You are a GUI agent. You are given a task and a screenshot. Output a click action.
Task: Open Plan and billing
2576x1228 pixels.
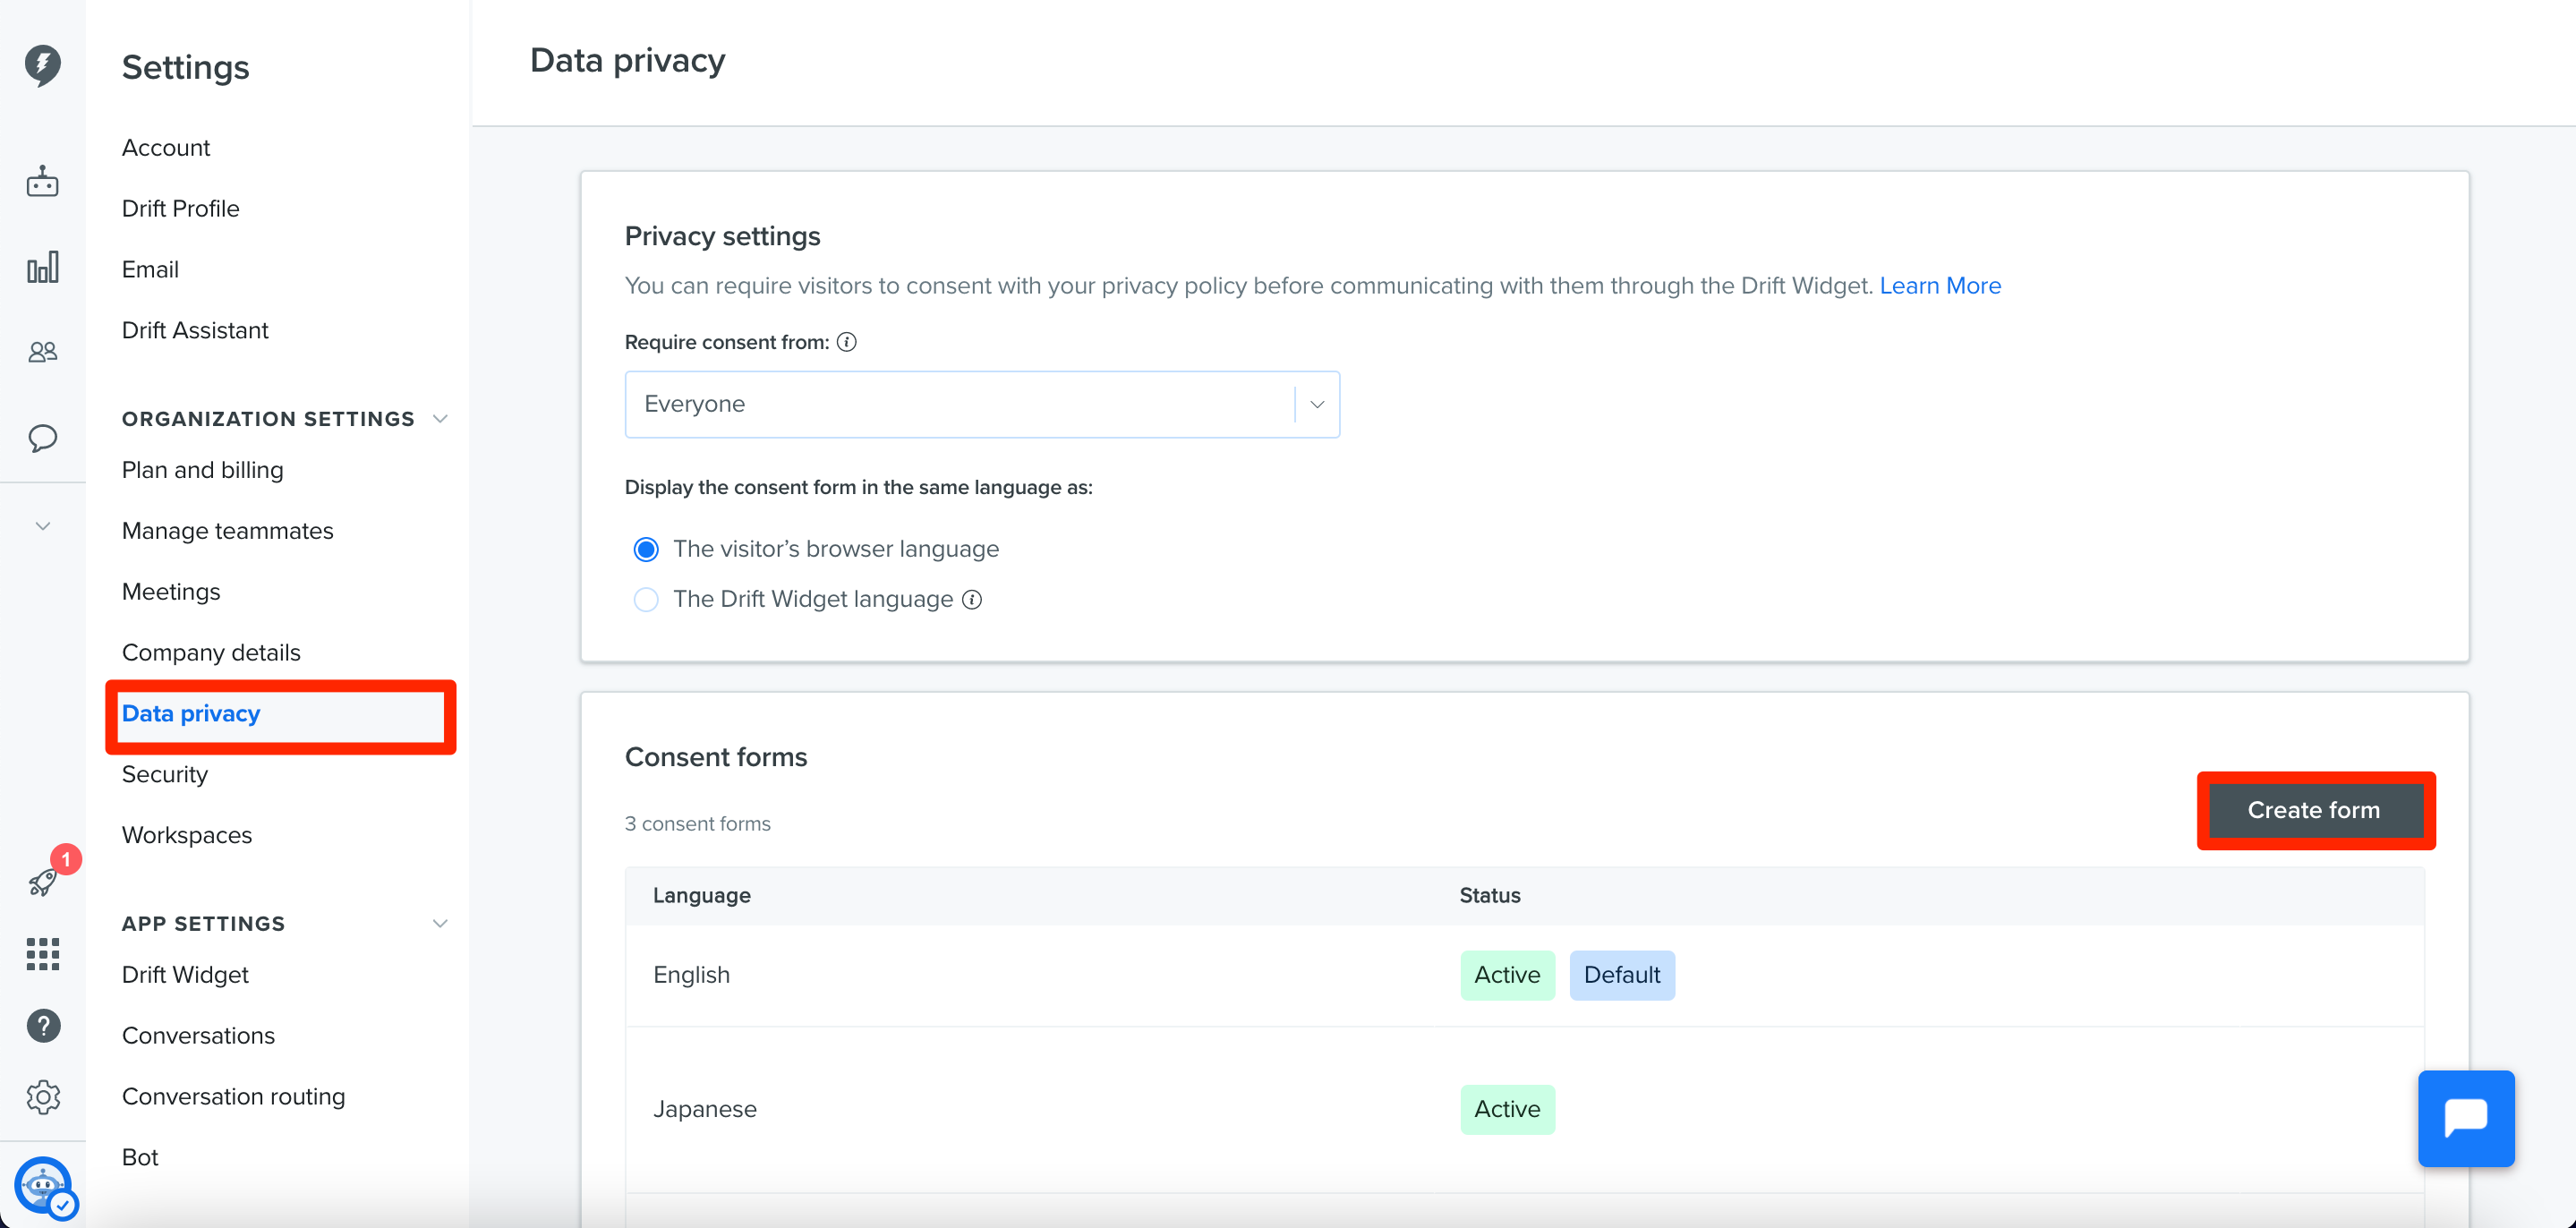[203, 470]
